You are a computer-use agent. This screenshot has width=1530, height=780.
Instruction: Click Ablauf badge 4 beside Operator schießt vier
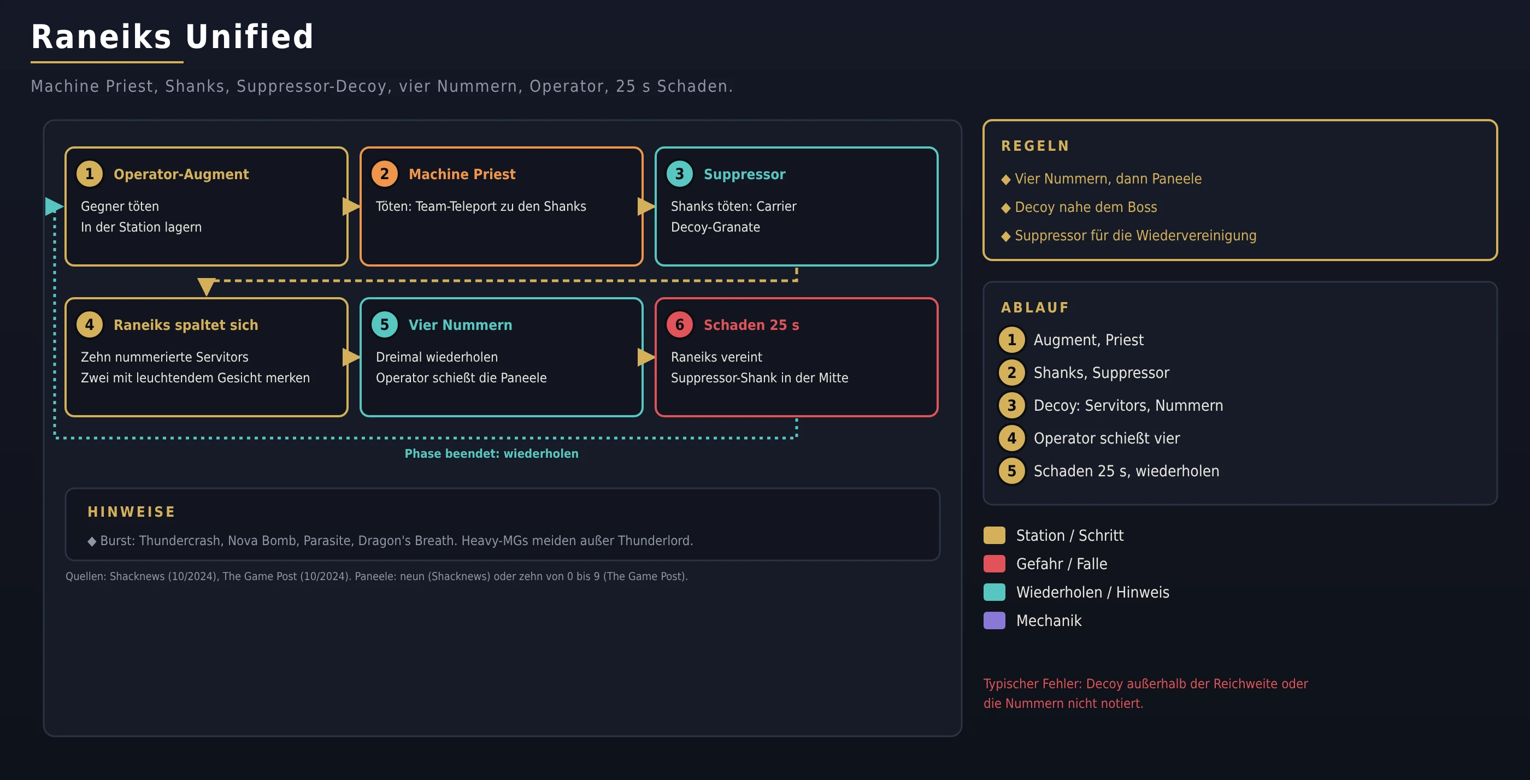(1011, 438)
